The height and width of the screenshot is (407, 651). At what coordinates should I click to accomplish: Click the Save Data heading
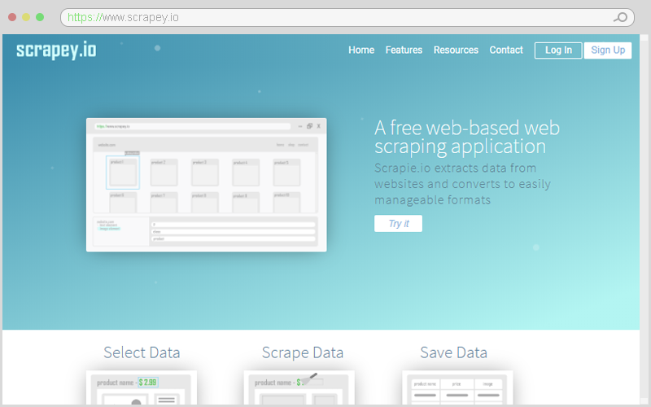pyautogui.click(x=453, y=352)
